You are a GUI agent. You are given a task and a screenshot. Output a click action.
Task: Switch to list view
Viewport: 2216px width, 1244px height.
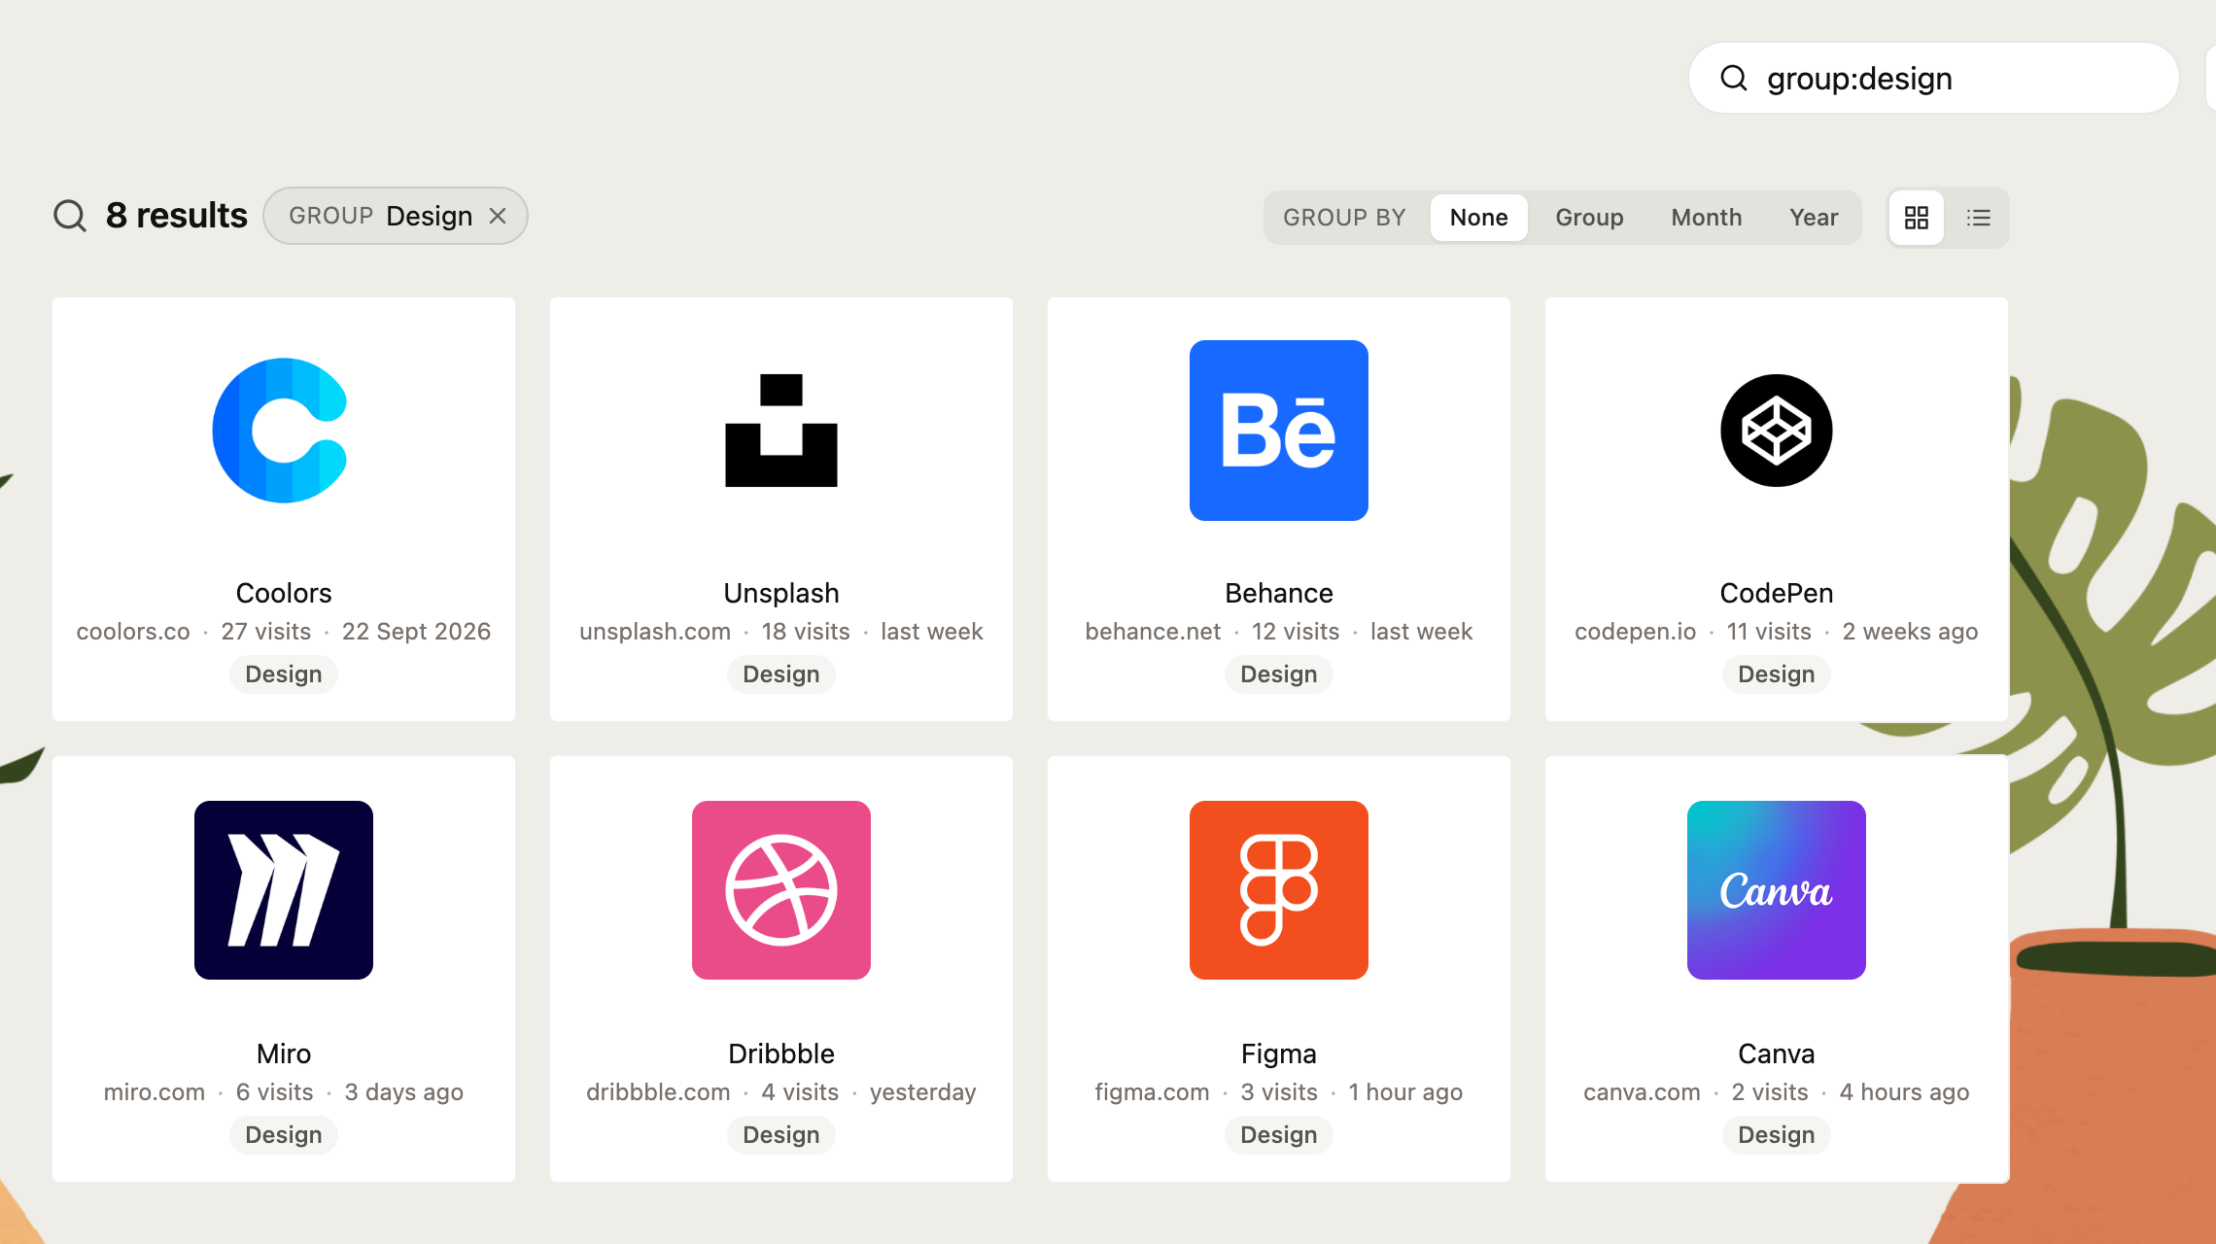tap(1979, 218)
